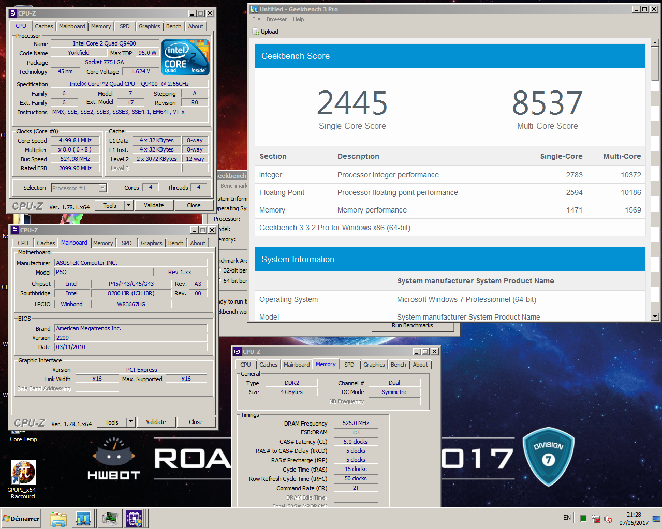
Task: Click the Memory Type value DDR2
Action: (x=292, y=383)
